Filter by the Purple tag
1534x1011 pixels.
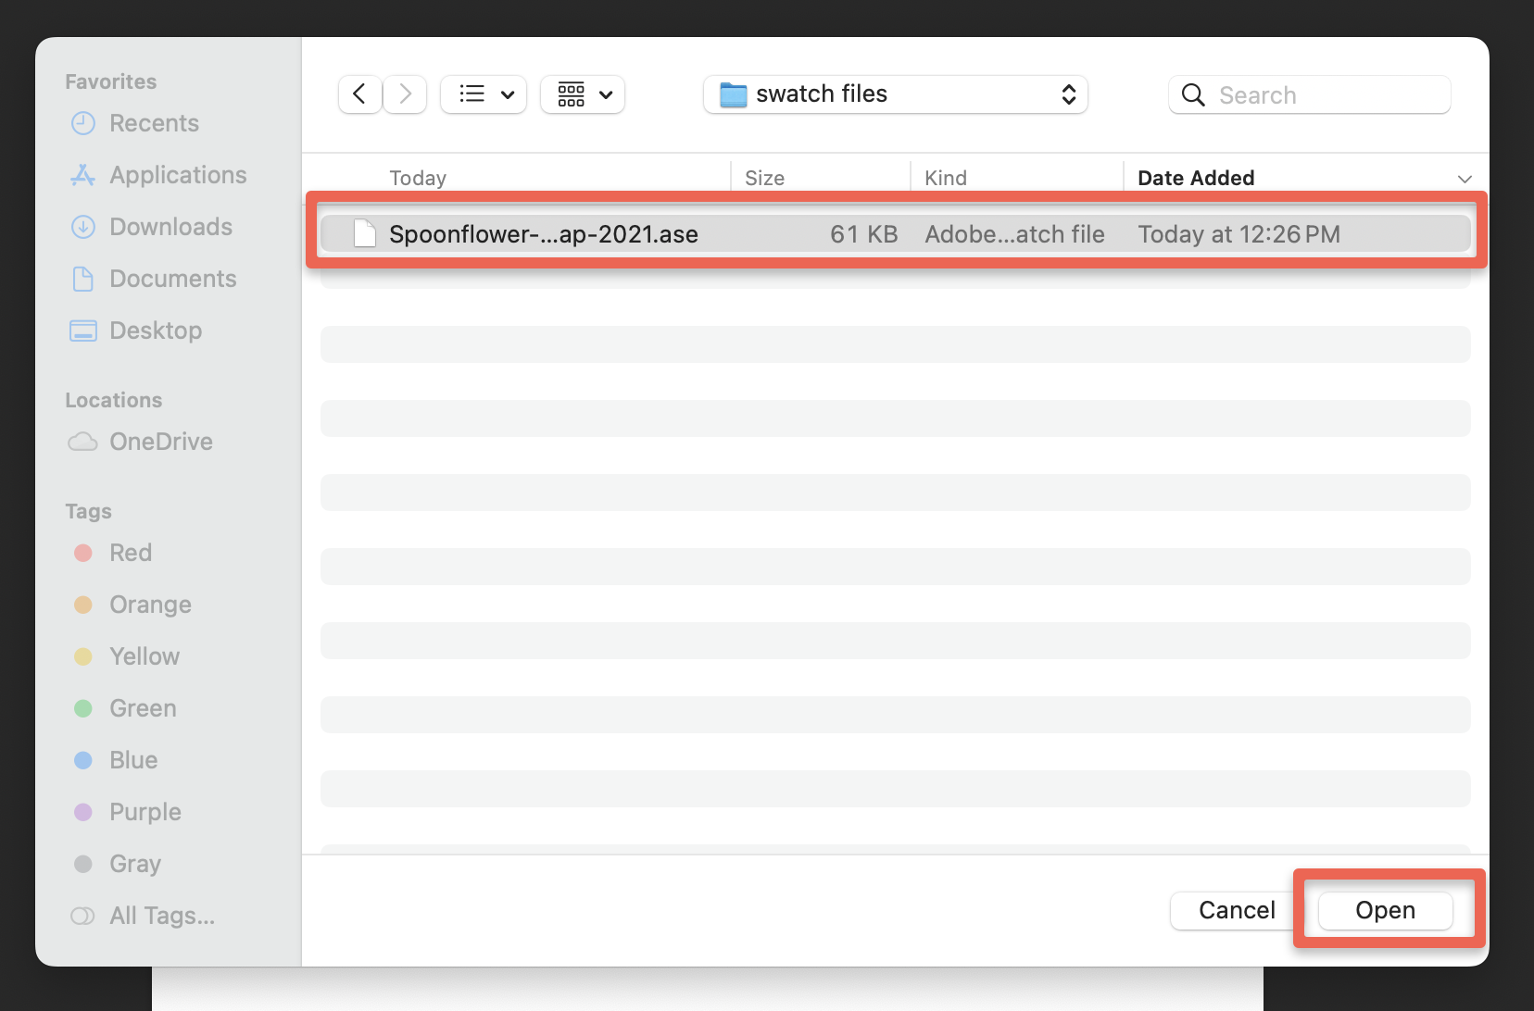(145, 812)
